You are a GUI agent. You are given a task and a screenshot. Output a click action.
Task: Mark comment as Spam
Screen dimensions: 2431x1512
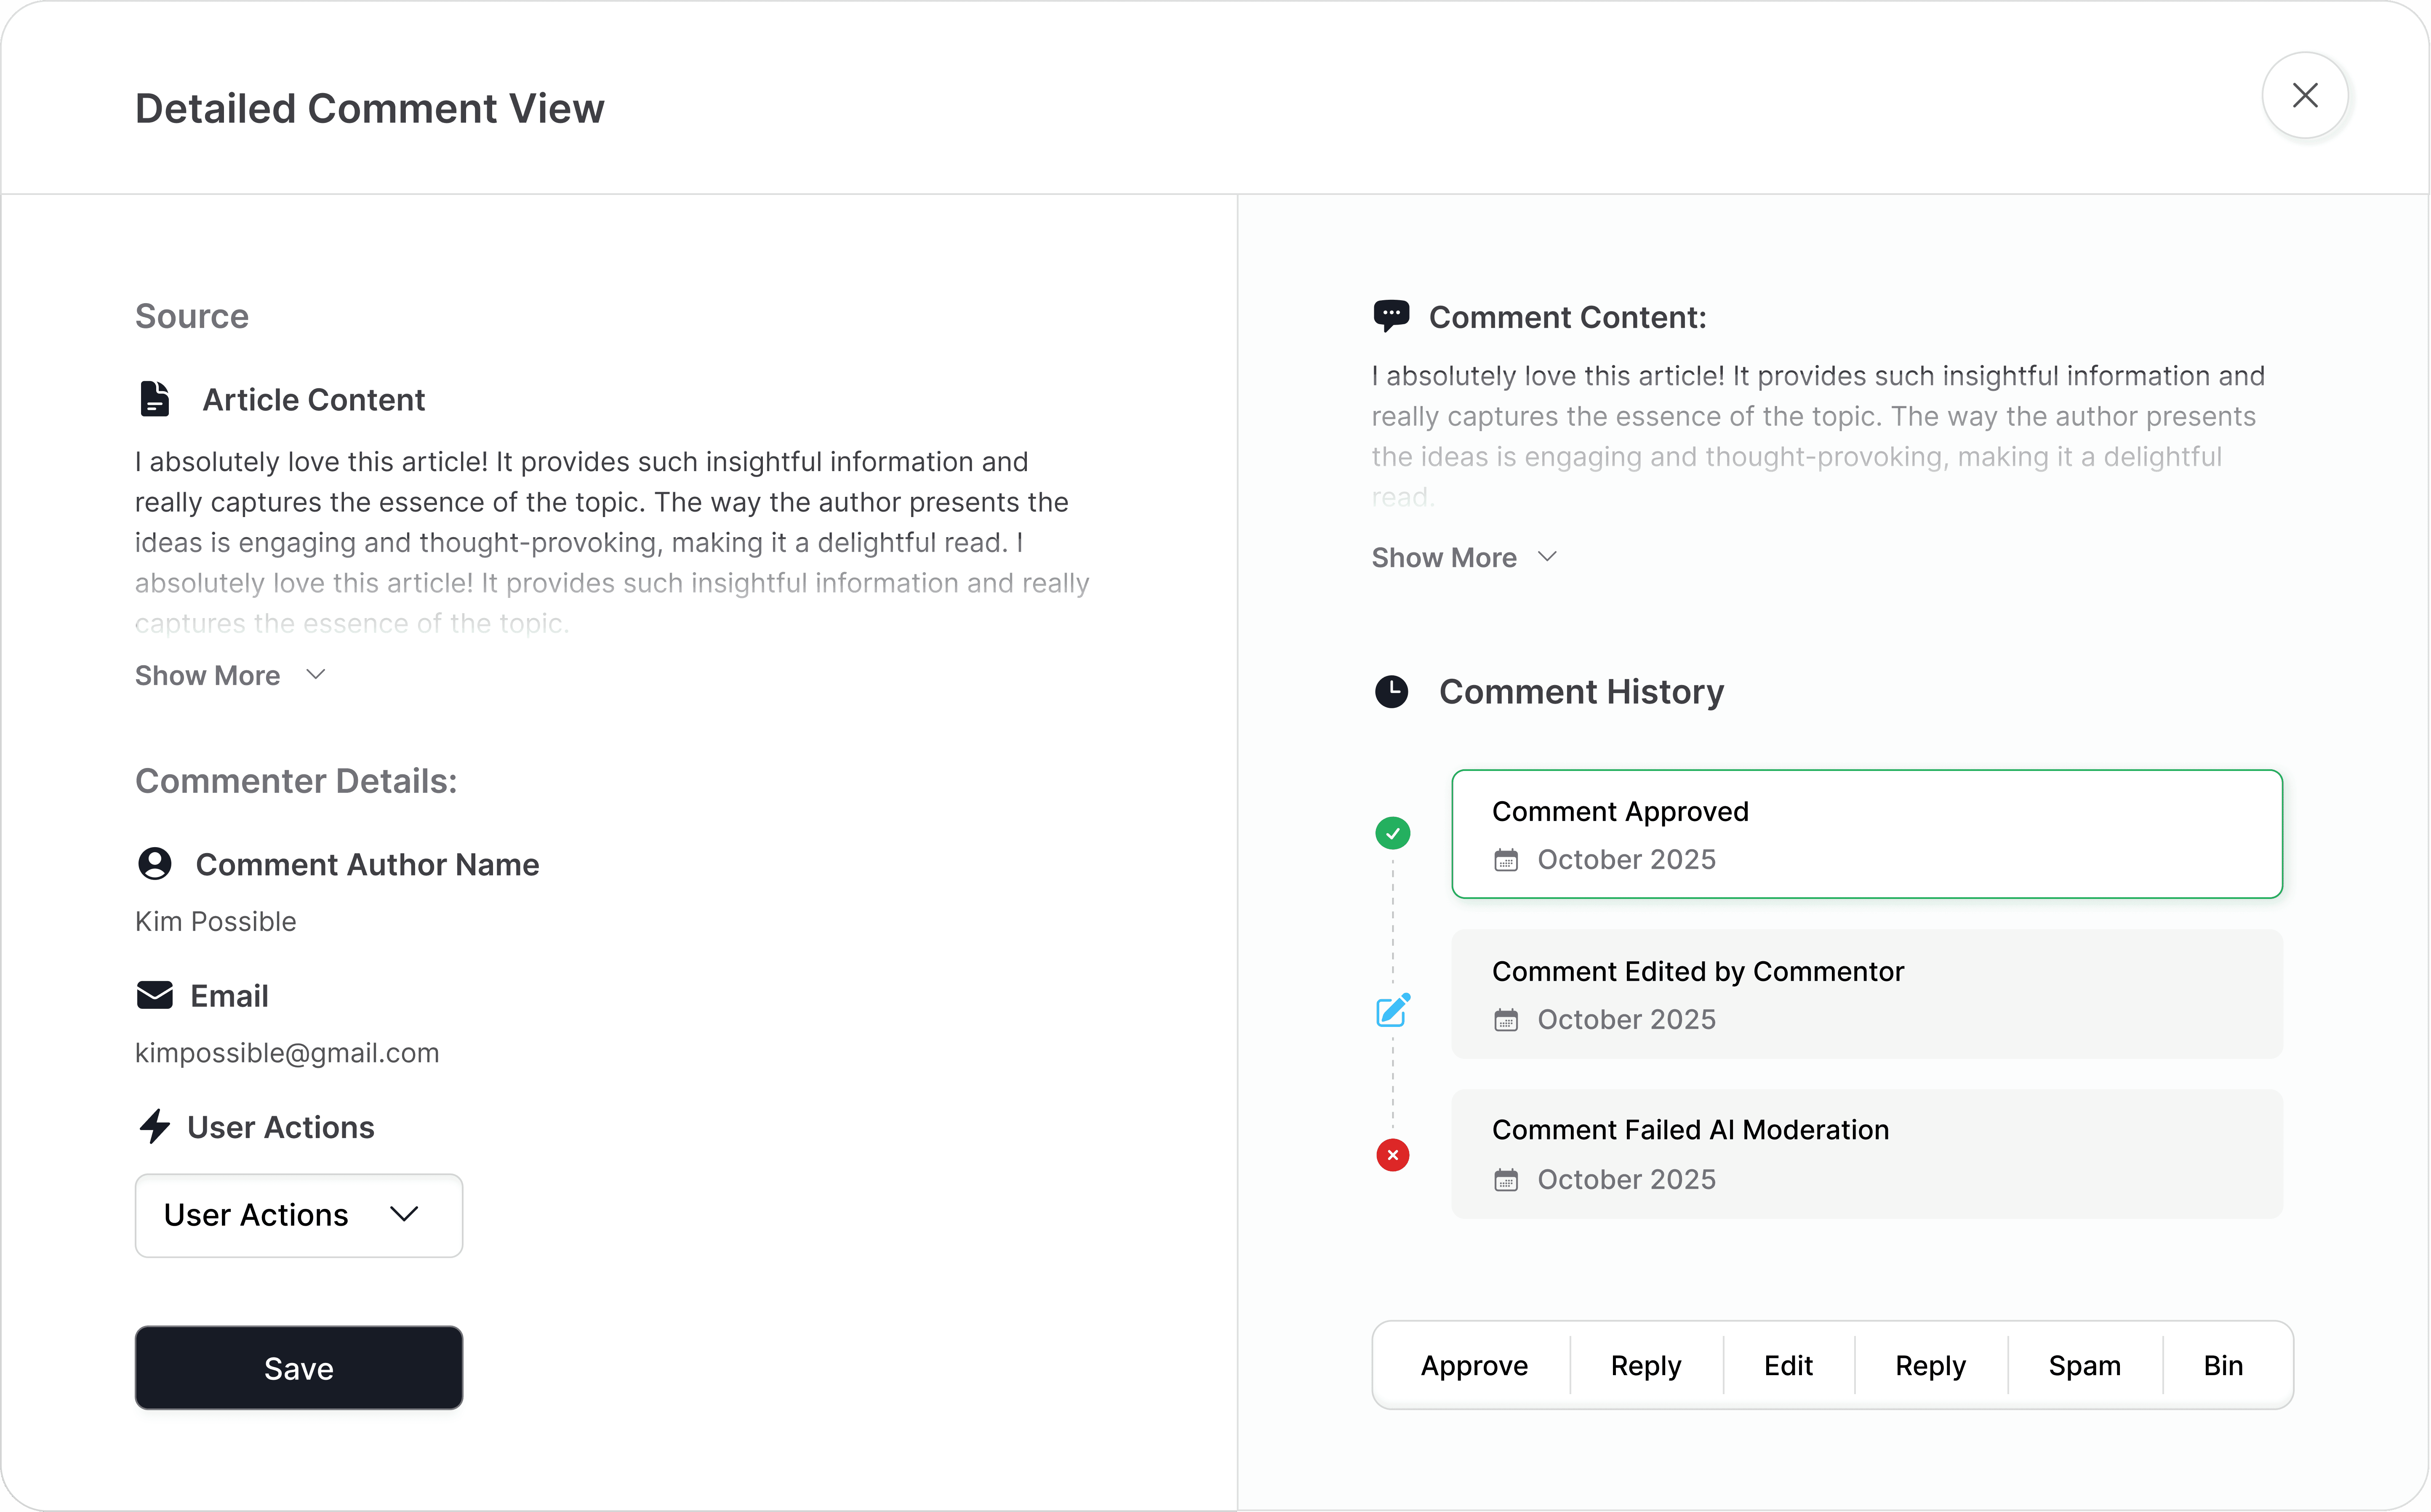click(x=2084, y=1365)
